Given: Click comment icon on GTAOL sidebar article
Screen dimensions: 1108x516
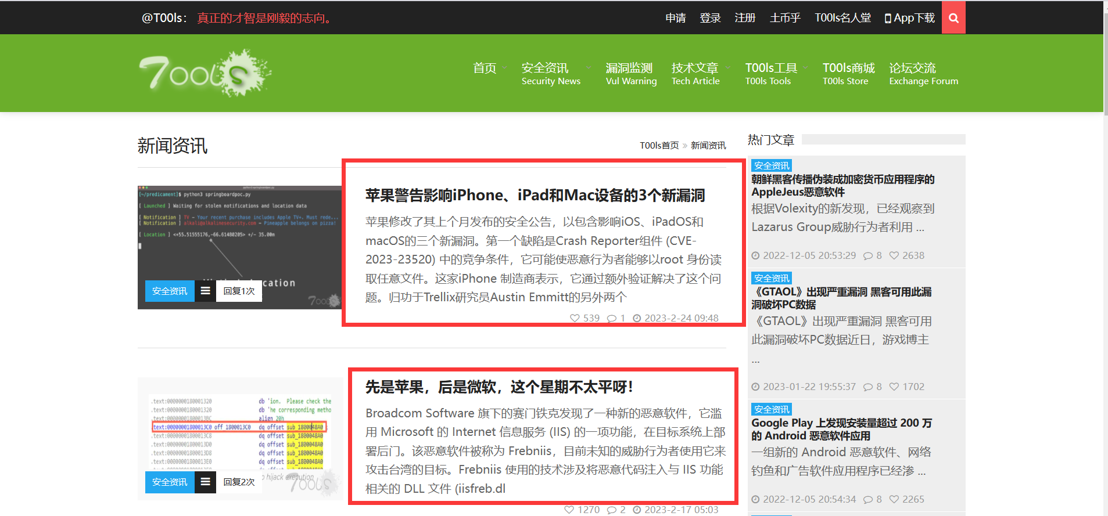Looking at the screenshot, I should [868, 387].
